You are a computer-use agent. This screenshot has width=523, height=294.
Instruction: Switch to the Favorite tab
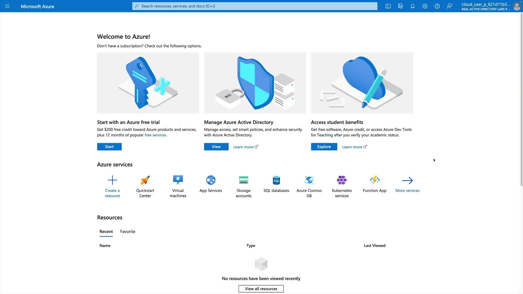(127, 231)
